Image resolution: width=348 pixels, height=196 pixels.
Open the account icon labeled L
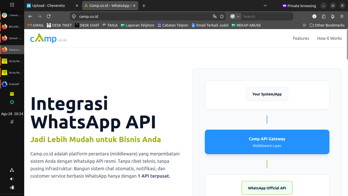pyautogui.click(x=314, y=16)
